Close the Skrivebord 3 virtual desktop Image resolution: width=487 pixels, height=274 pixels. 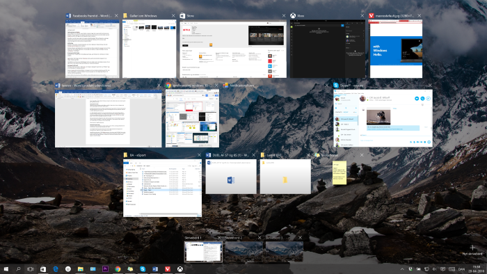point(300,238)
